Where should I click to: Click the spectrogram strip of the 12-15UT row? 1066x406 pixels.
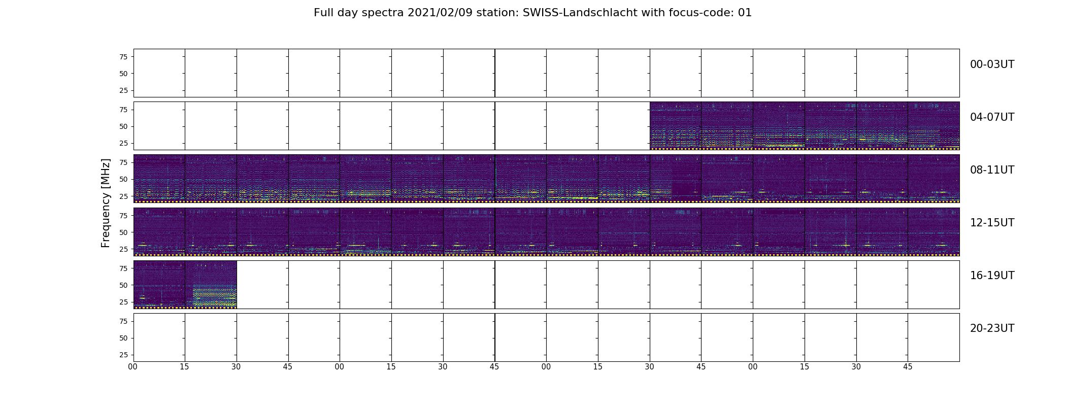546,231
